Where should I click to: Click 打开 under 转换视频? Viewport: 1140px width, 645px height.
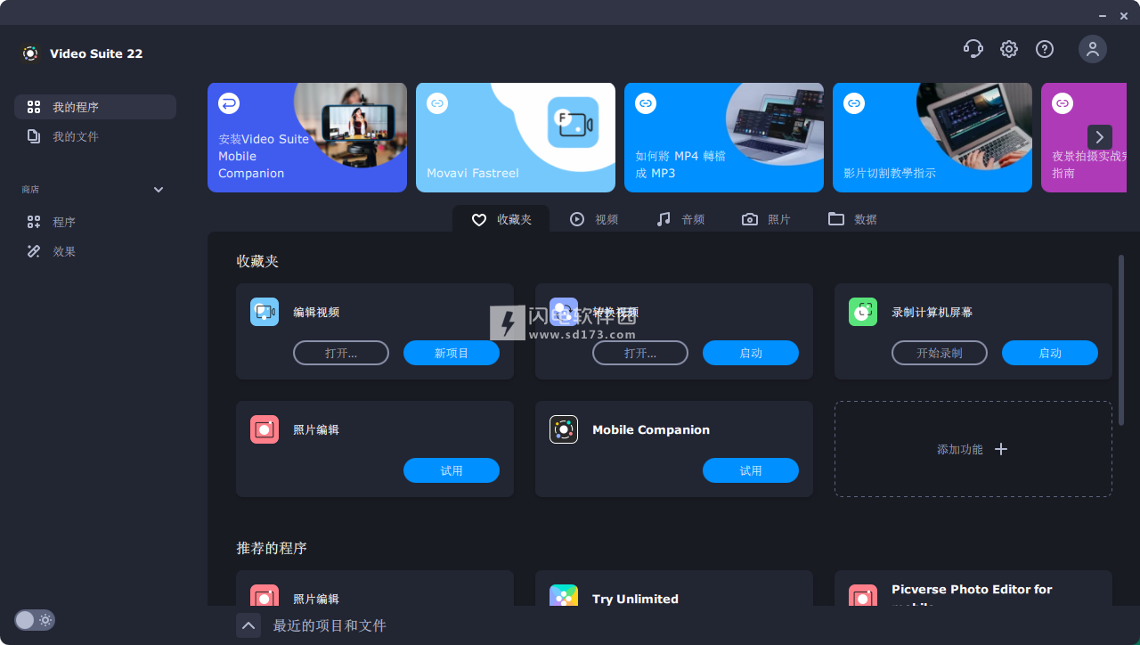tap(640, 353)
